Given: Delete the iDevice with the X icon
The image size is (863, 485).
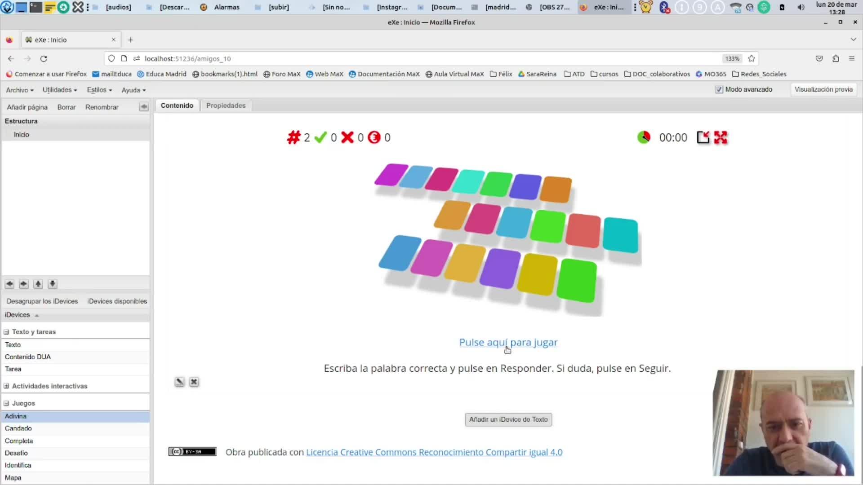Looking at the screenshot, I should (194, 382).
